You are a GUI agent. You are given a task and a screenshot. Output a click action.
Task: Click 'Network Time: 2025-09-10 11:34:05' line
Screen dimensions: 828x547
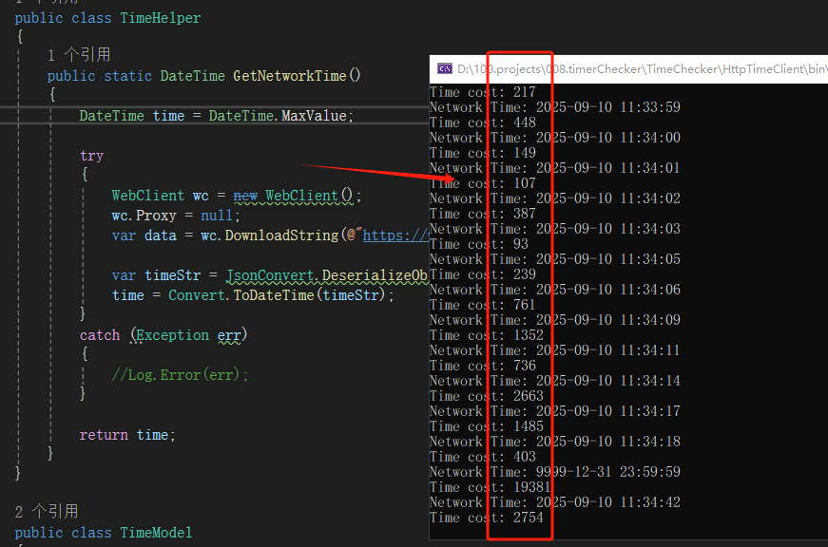click(555, 259)
